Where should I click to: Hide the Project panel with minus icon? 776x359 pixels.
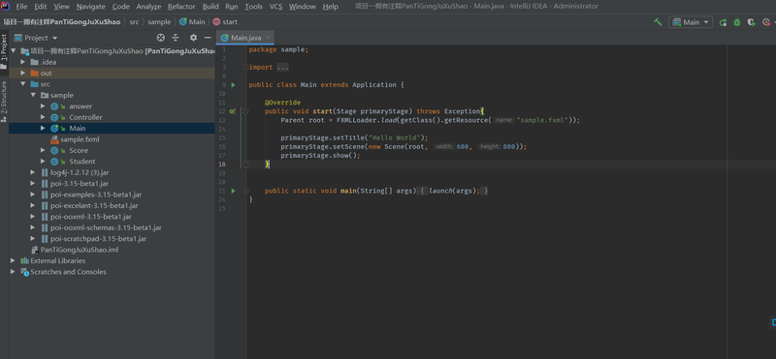point(208,38)
